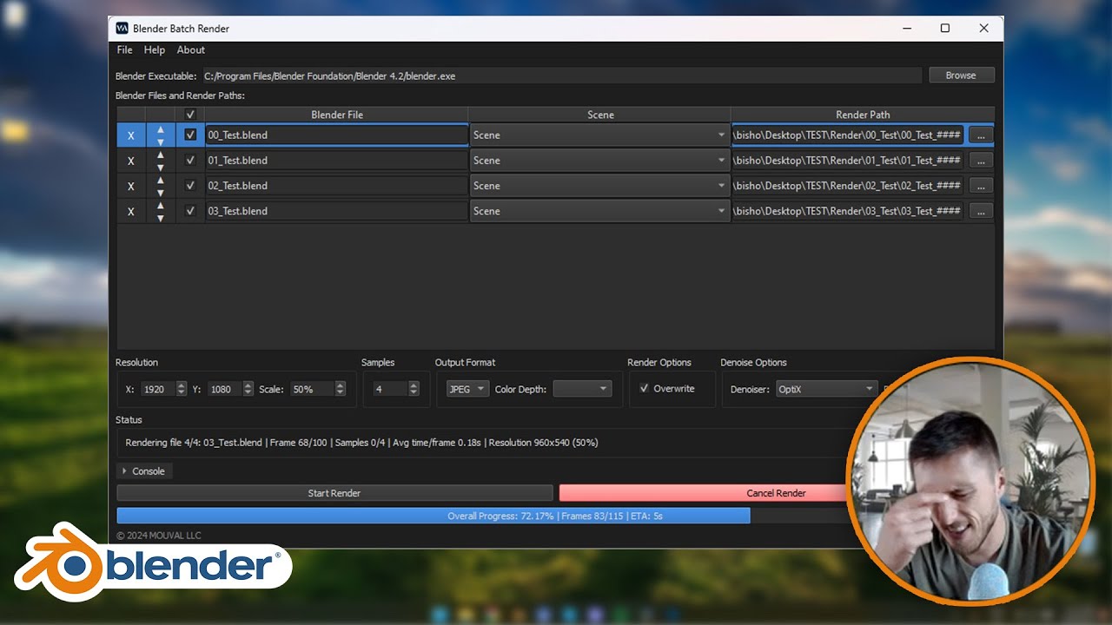
Task: Click the "Blender File" column header
Action: point(337,115)
